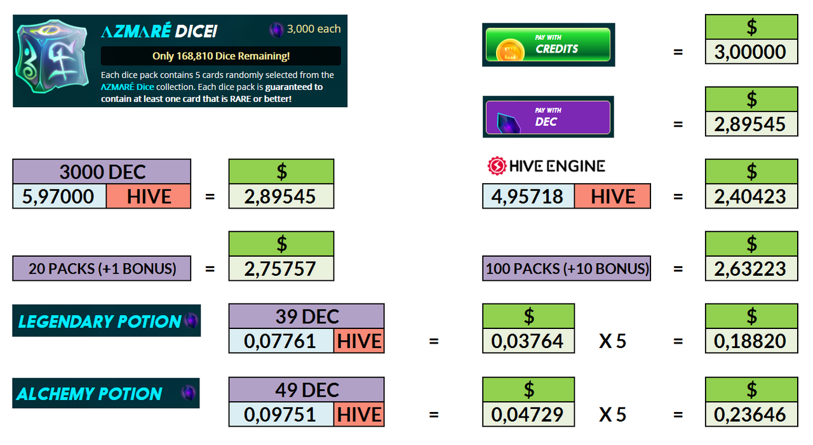Image resolution: width=813 pixels, height=445 pixels.
Task: Click the 'X 5' multiplier in the Alchemy row
Action: (613, 415)
